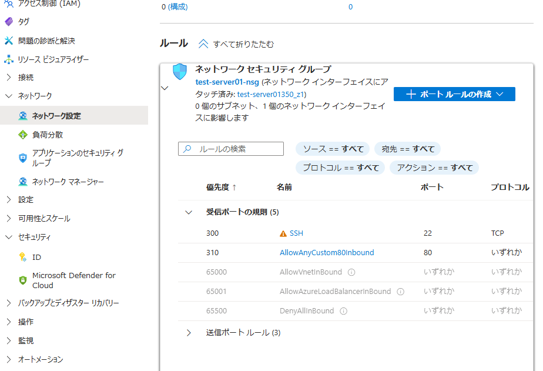Click the Microsoft Defender for Cloud icon

point(23,280)
